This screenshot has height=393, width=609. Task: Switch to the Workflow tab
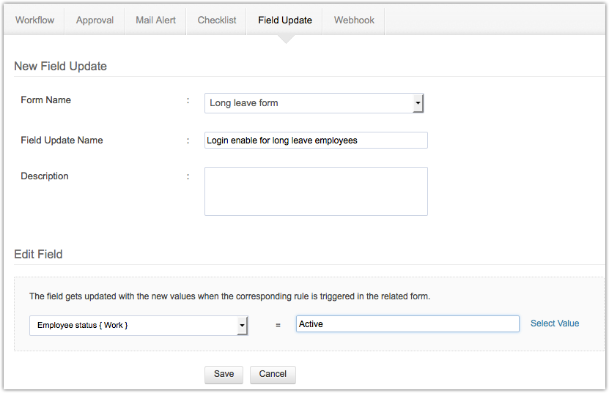tap(34, 20)
